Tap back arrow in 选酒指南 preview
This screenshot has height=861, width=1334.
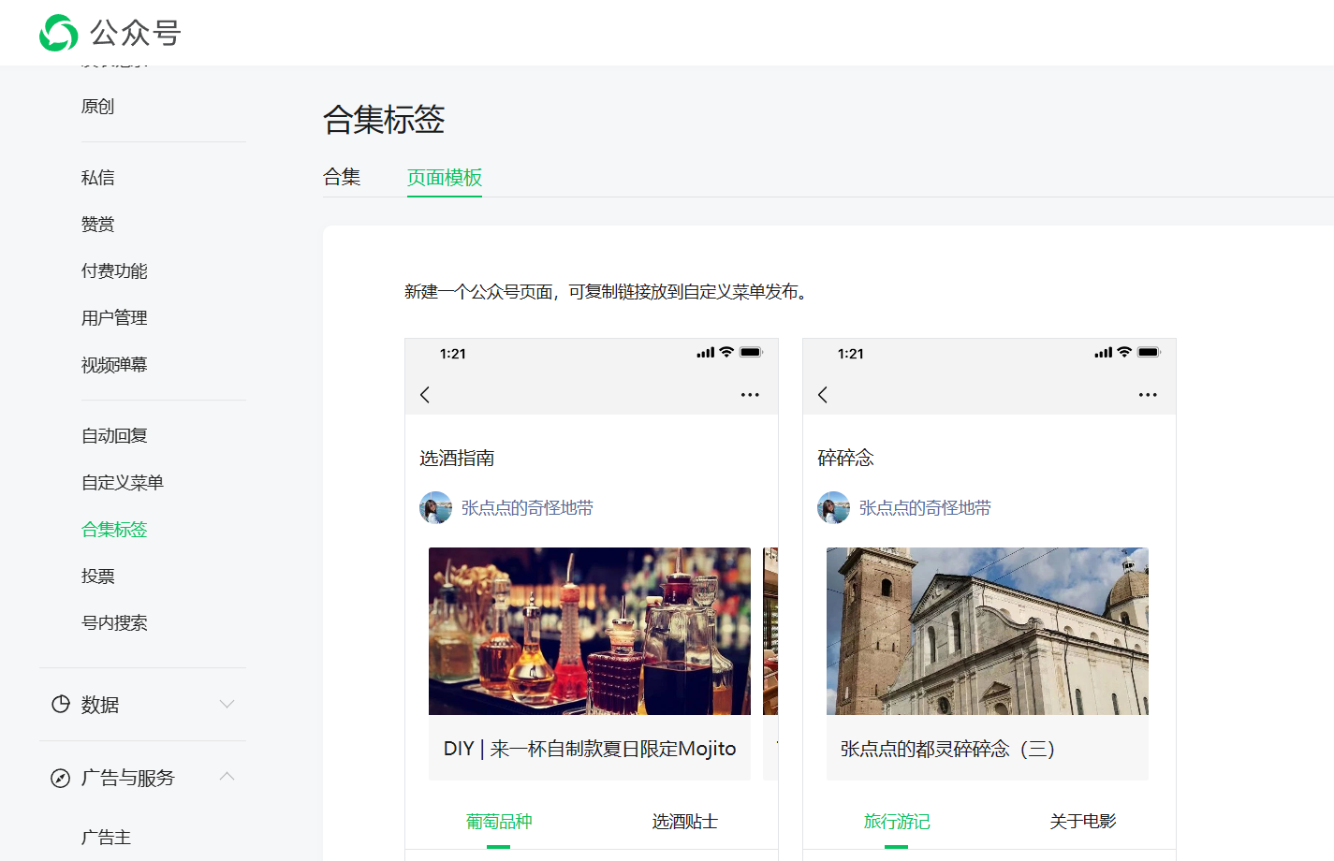[425, 395]
